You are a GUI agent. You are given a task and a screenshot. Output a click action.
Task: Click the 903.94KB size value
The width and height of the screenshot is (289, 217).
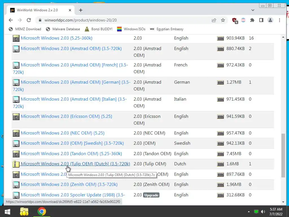click(235, 38)
